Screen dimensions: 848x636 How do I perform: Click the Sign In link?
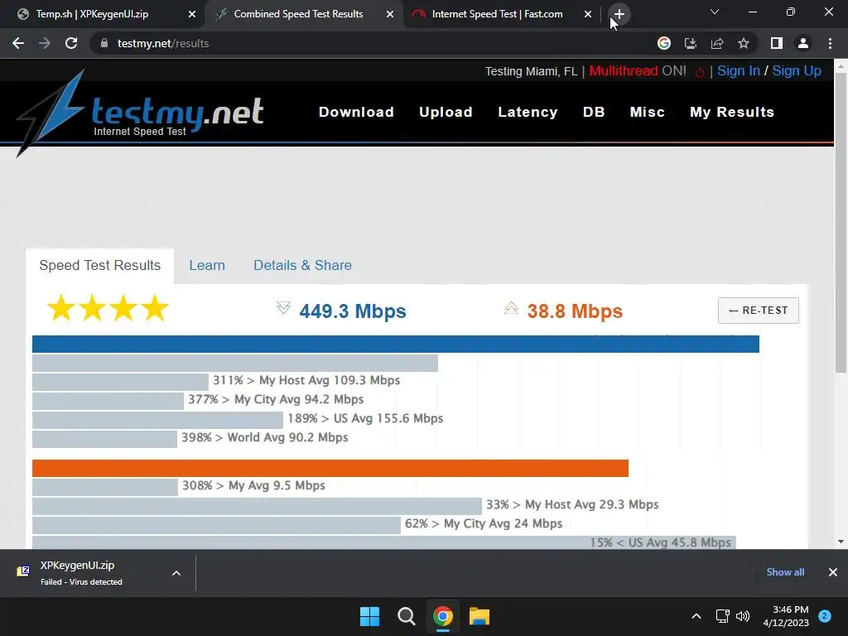[x=738, y=71]
